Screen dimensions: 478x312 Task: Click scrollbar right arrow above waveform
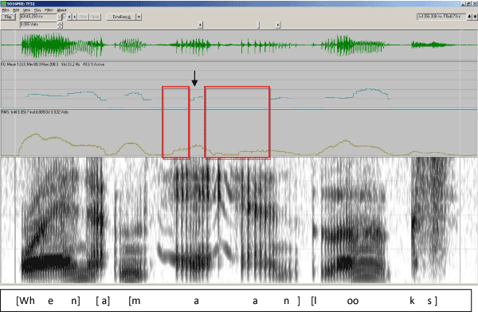click(x=278, y=25)
